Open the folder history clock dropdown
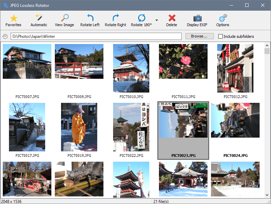 pyautogui.click(x=5, y=36)
